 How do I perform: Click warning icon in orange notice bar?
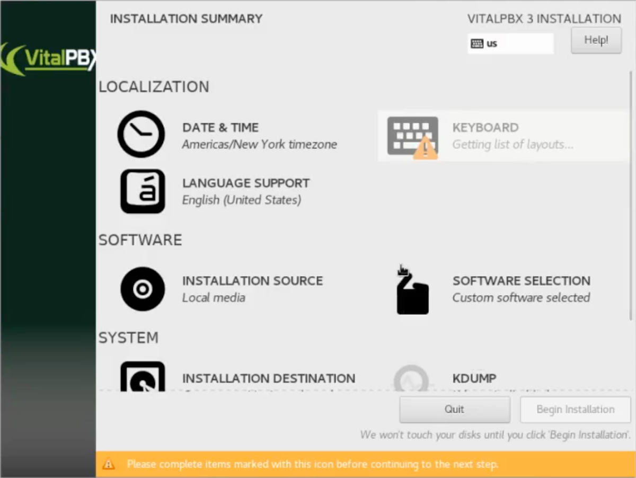click(x=109, y=465)
